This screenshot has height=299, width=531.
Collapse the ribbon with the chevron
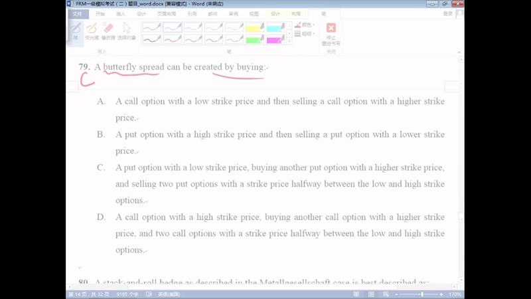point(459,52)
